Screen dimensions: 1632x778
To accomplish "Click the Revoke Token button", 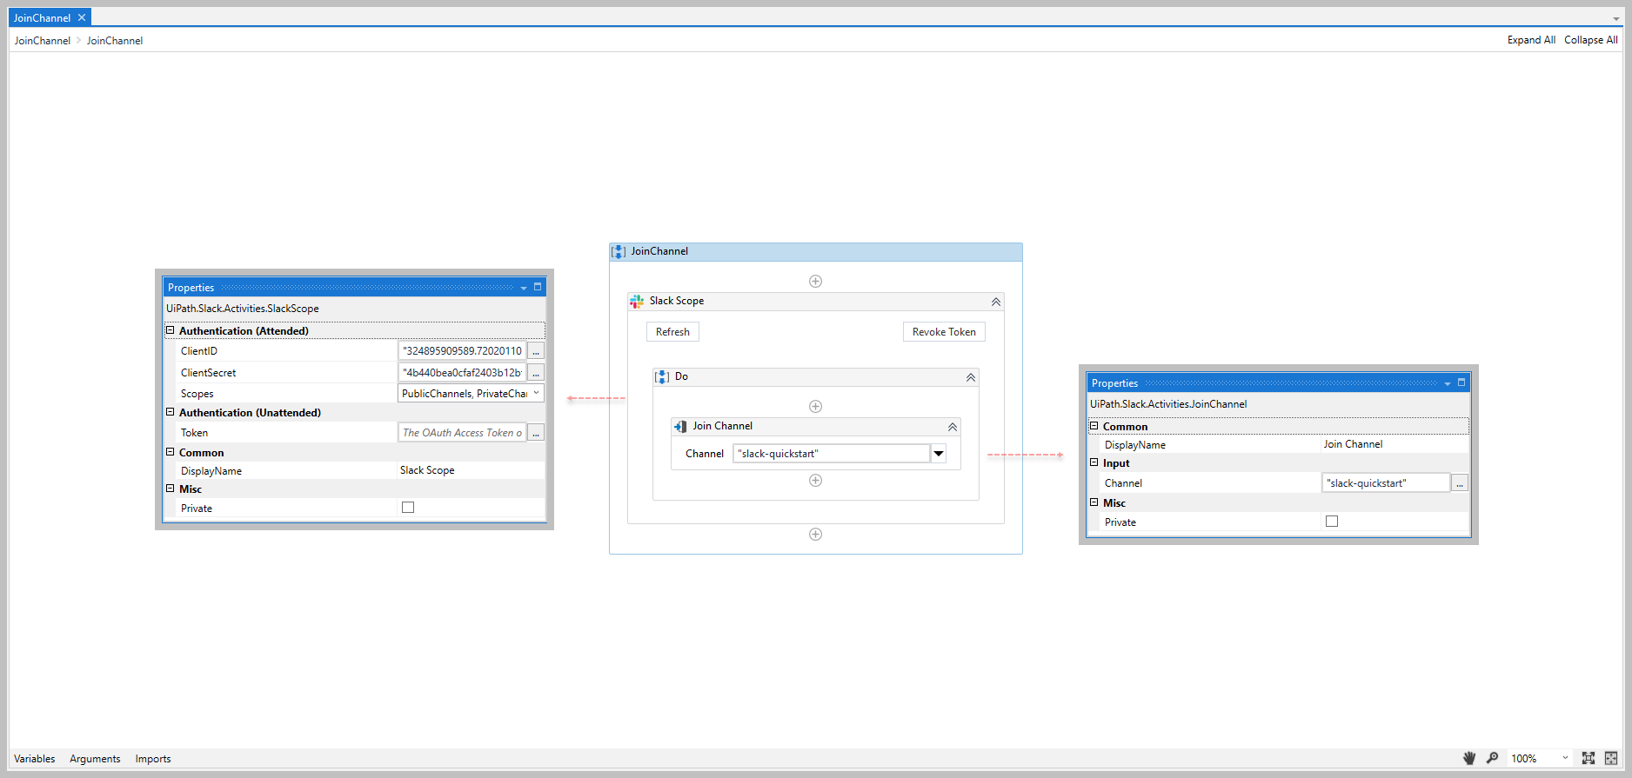I will tap(944, 332).
